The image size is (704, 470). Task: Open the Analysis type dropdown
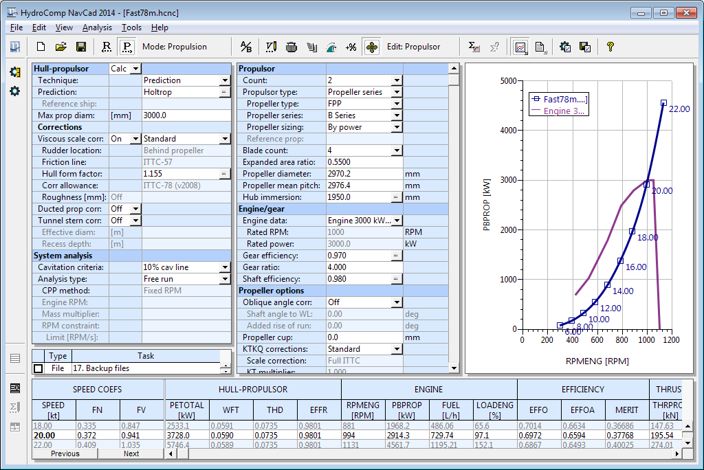(x=225, y=279)
